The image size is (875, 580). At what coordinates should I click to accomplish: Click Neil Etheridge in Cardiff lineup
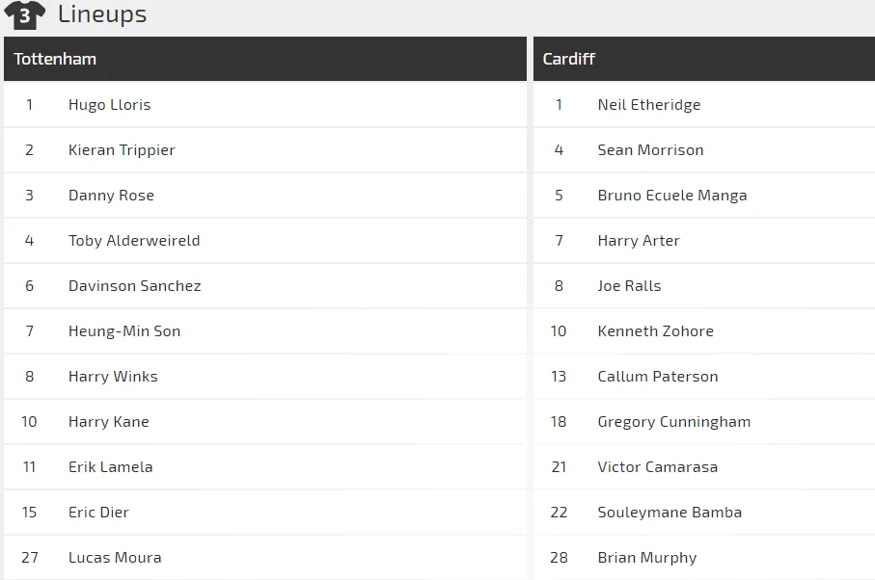pos(649,105)
